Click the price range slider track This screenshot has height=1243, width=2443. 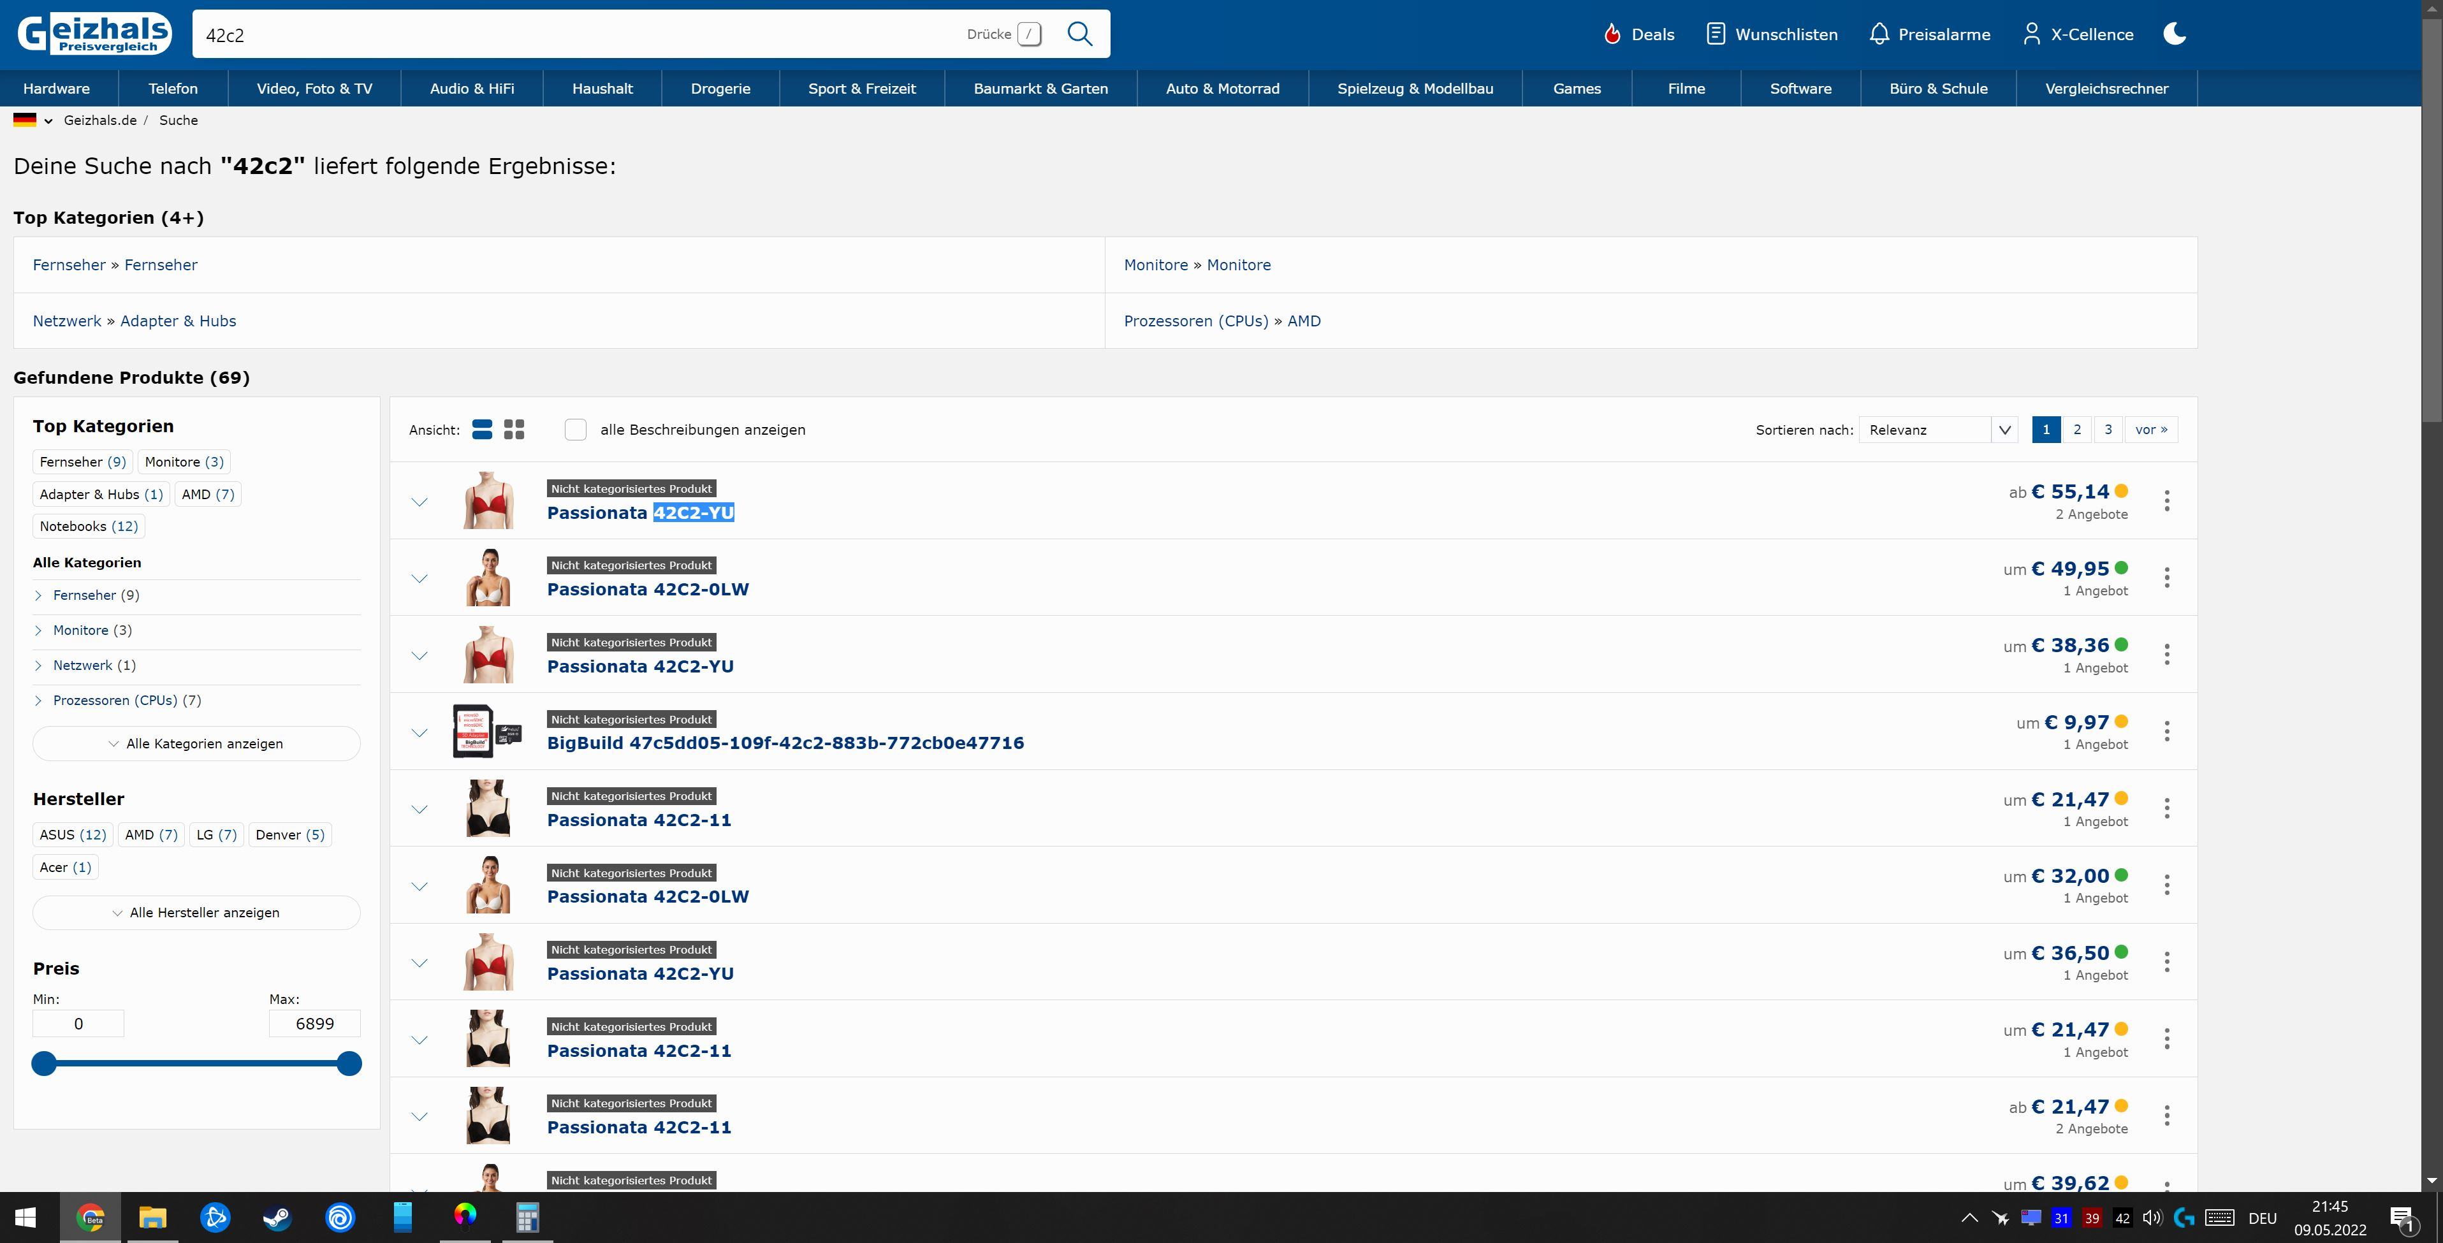[196, 1064]
